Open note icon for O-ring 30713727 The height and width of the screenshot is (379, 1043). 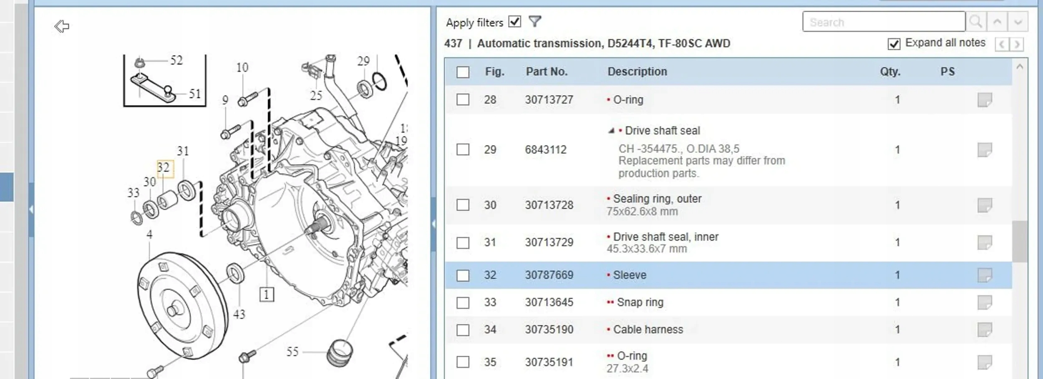point(985,100)
